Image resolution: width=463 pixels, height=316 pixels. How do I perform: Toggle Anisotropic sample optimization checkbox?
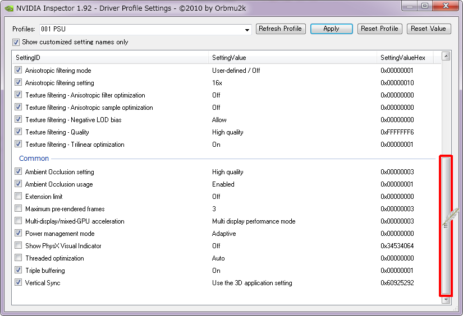(19, 108)
